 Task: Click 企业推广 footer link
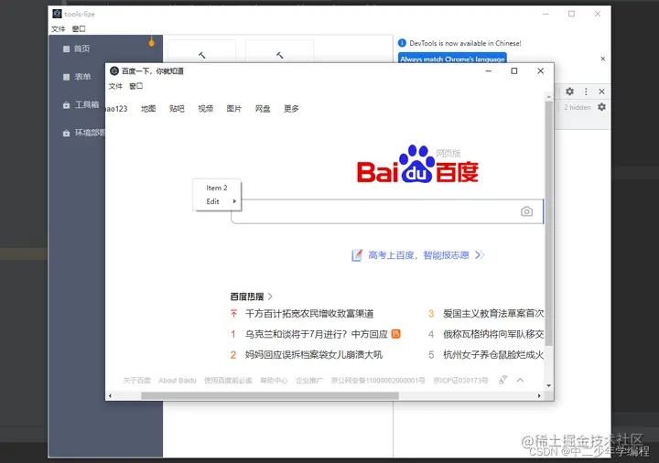309,381
